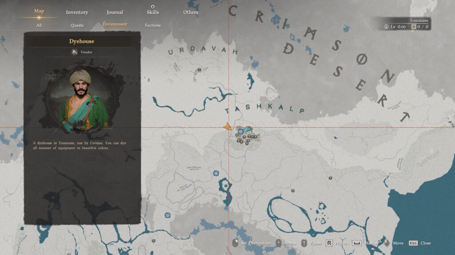455x255 pixels.
Task: Select the Environment filter
Action: (x=115, y=24)
